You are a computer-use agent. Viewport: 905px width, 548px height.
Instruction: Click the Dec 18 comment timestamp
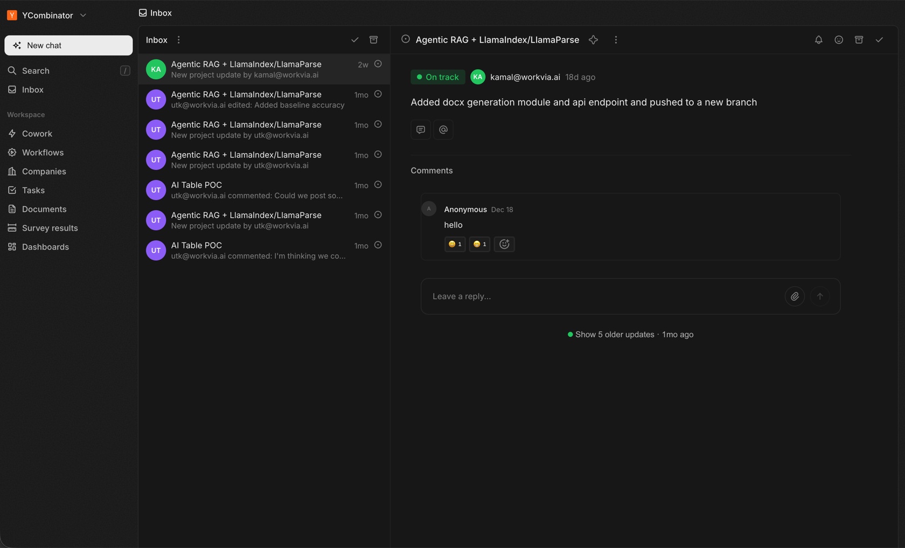point(502,210)
